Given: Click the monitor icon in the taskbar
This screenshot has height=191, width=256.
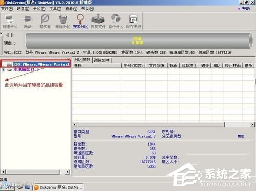Looking at the screenshot, I should point(27,187).
